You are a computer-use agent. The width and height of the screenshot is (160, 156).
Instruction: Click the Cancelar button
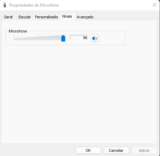pos(116,150)
